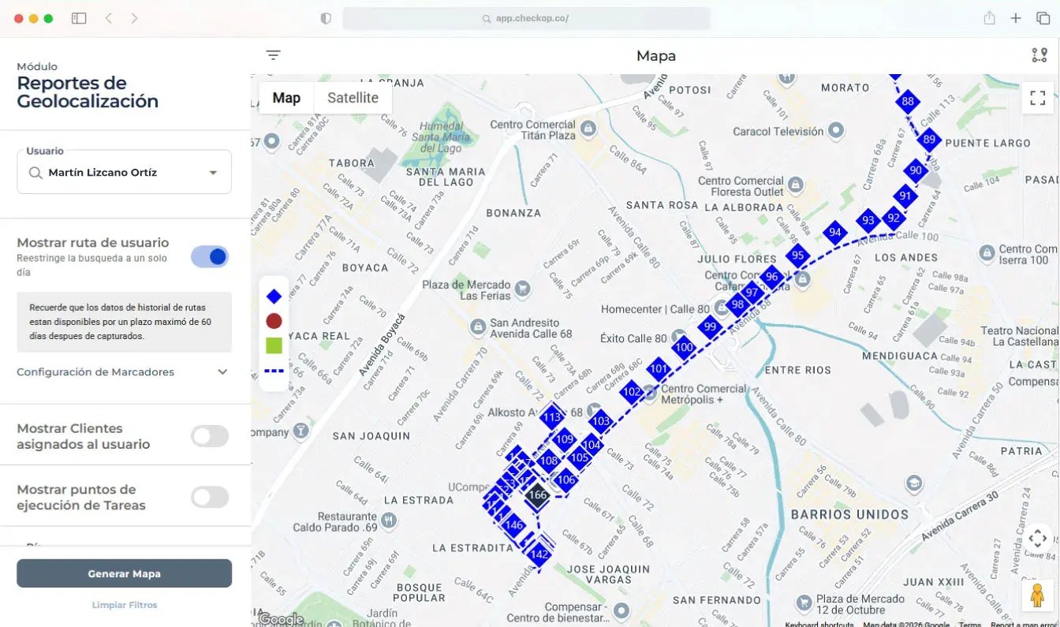Screen dimensions: 1060x627
Task: Select route marker 166 on the map
Action: click(x=537, y=495)
